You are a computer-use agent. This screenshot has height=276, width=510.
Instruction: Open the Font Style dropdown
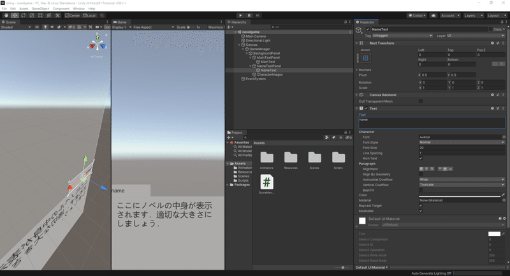[x=462, y=142]
